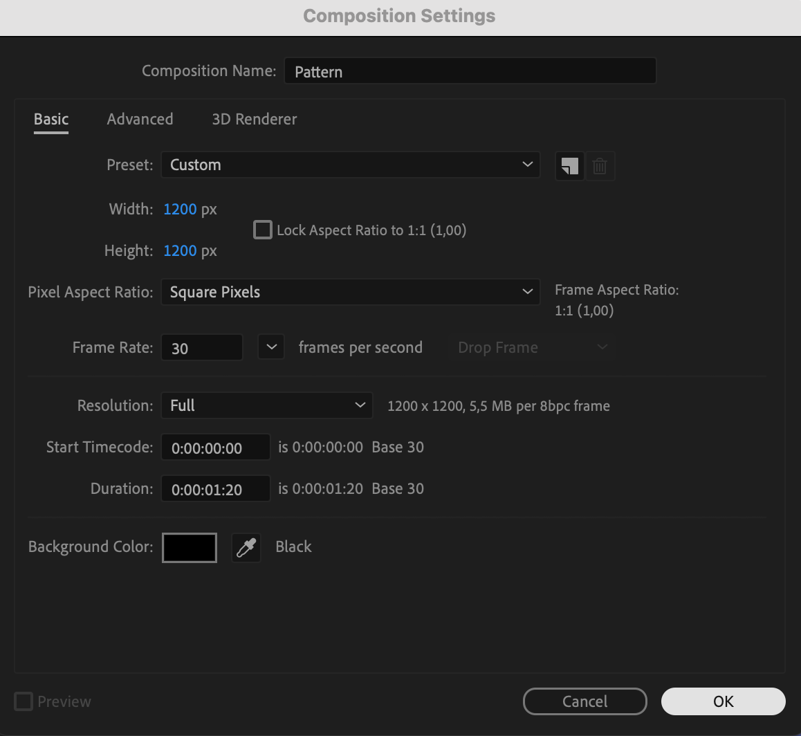The image size is (801, 736).
Task: Open the Resolution dropdown set to Full
Action: [x=266, y=405]
